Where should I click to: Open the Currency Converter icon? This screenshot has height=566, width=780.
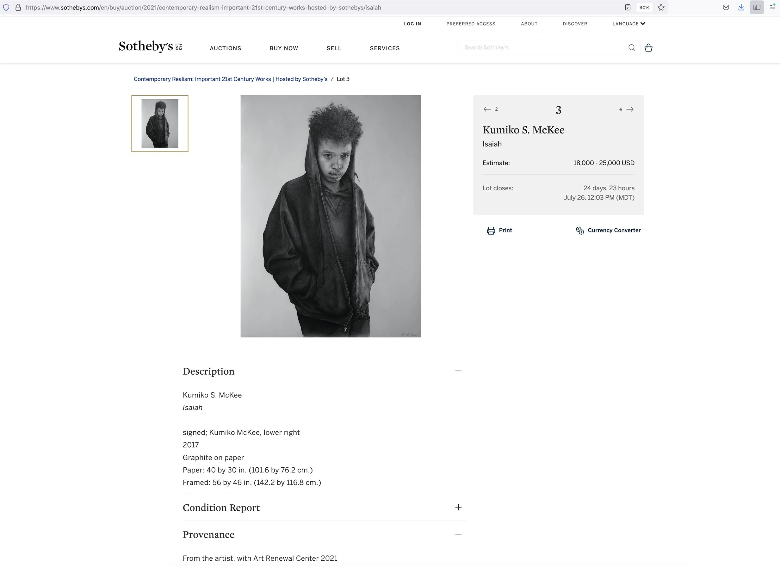[x=580, y=231]
